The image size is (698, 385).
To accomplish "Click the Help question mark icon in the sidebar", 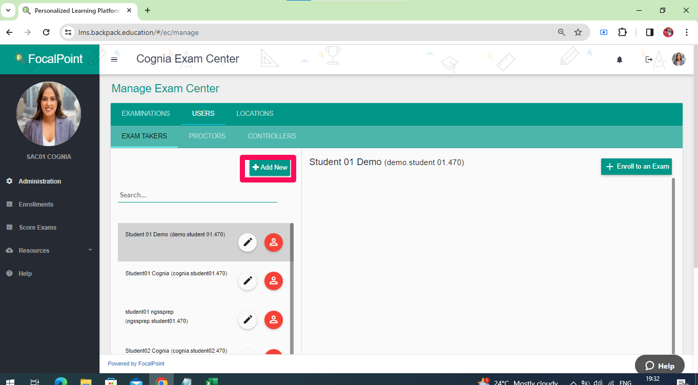I will pyautogui.click(x=9, y=273).
